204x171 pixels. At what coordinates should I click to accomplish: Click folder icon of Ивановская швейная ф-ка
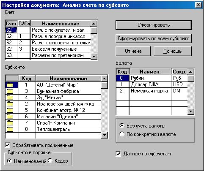point(10,104)
